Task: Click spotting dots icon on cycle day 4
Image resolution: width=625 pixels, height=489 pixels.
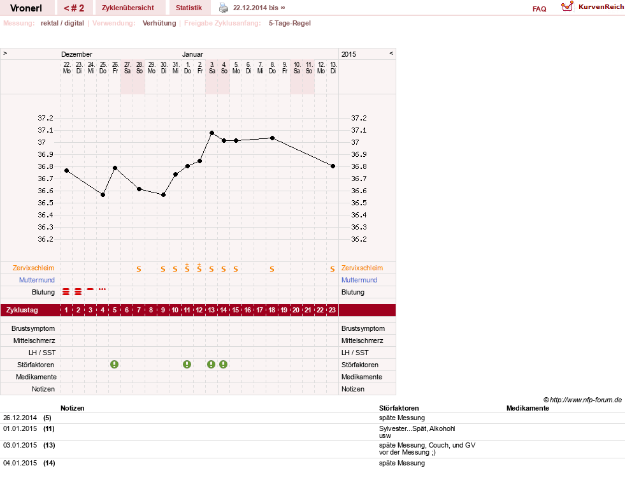Action: (103, 289)
